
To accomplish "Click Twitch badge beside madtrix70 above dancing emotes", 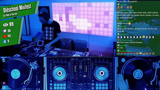I will 118,4.
